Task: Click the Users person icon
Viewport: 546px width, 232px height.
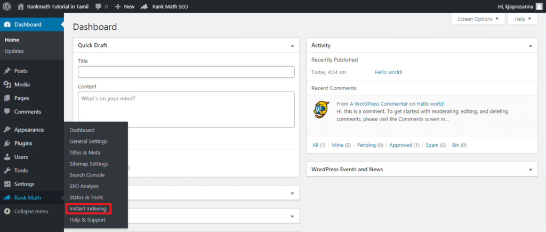Action: click(x=7, y=157)
